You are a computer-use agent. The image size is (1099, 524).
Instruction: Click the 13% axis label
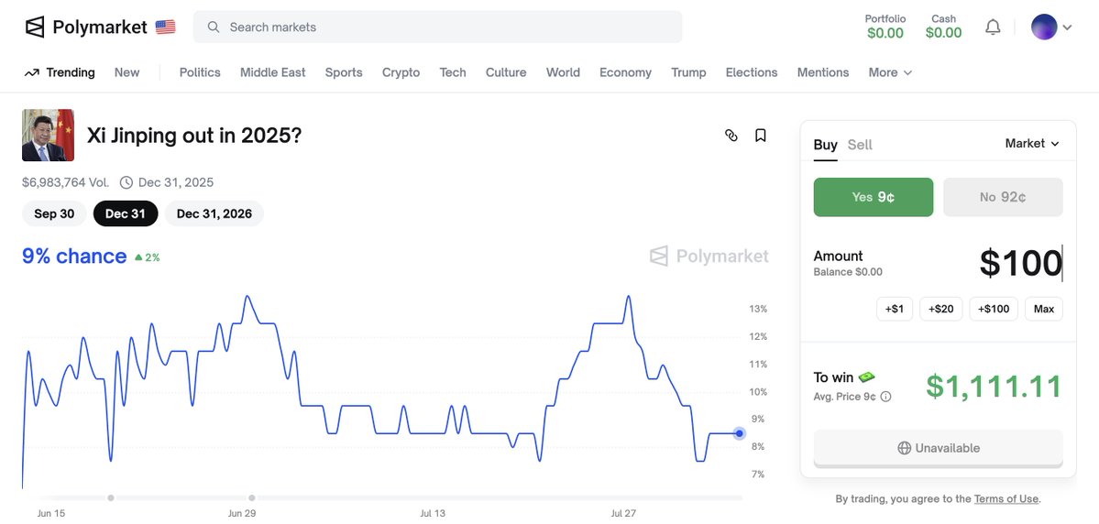[758, 309]
